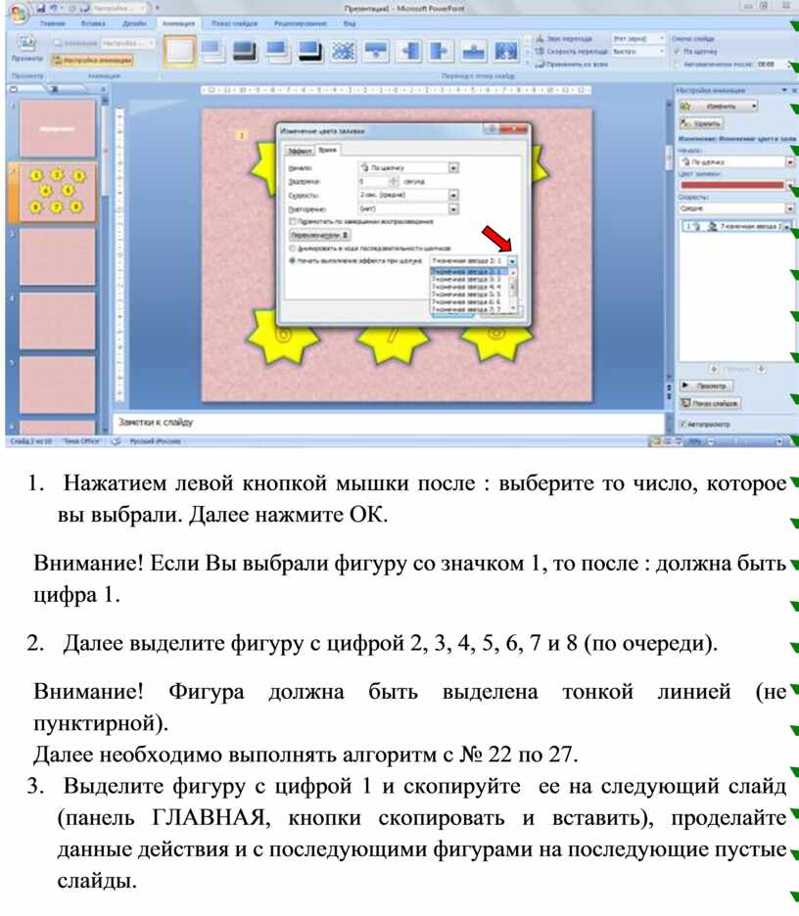The image size is (799, 916).
Task: Select the highlighted No Transition thumbnail
Action: point(179,52)
